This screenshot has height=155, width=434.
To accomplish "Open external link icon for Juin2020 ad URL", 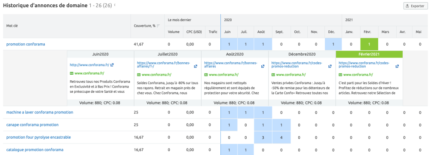I will pyautogui.click(x=112, y=65).
